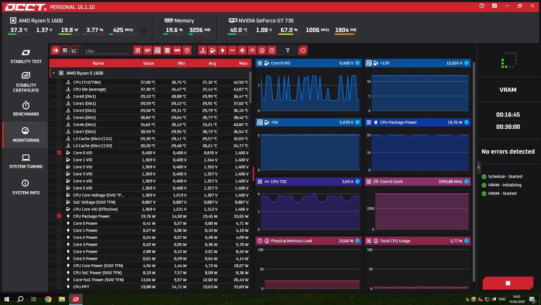Click the funnel filter icon
This screenshot has height=305, width=541.
tap(287, 50)
